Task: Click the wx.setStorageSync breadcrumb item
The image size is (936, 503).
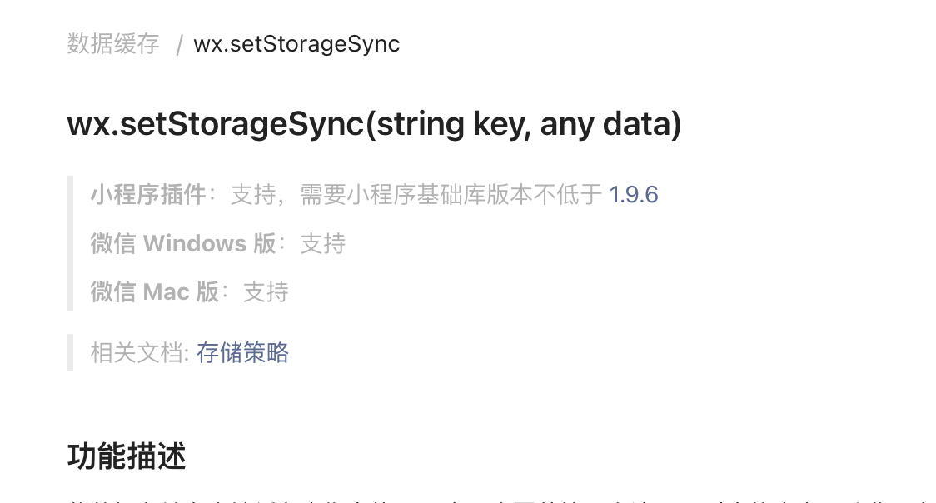Action: (x=296, y=44)
